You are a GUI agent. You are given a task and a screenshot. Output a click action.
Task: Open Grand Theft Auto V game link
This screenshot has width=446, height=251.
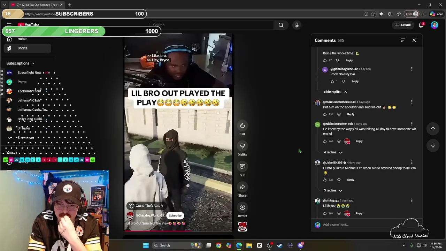click(x=146, y=206)
